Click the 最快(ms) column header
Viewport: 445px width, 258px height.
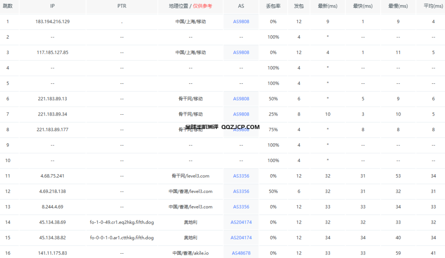362,6
